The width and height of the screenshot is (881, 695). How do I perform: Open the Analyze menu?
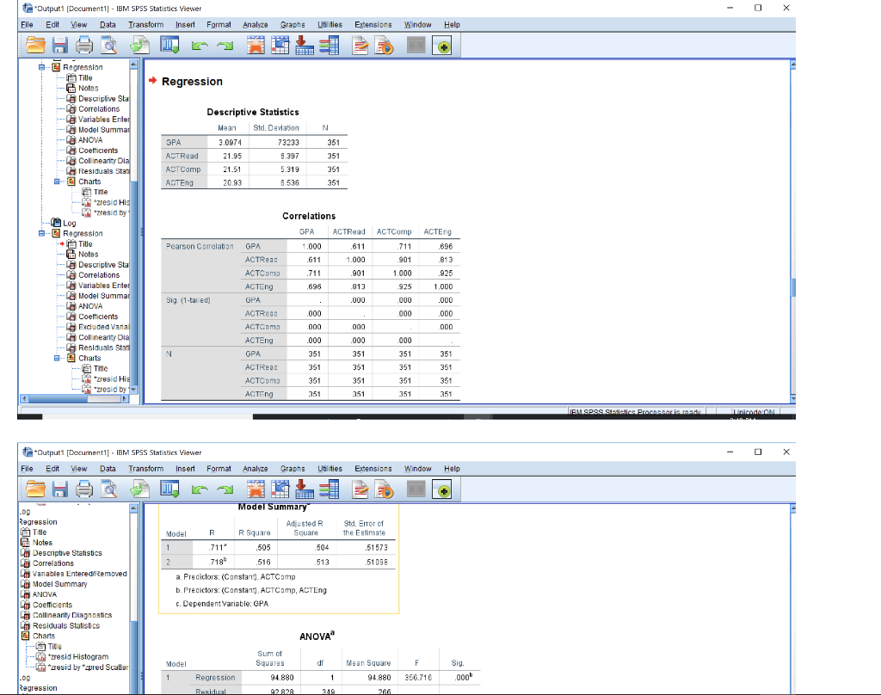pos(255,24)
